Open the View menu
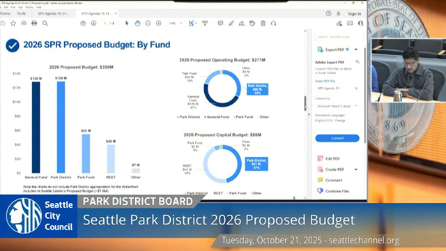 13,7
